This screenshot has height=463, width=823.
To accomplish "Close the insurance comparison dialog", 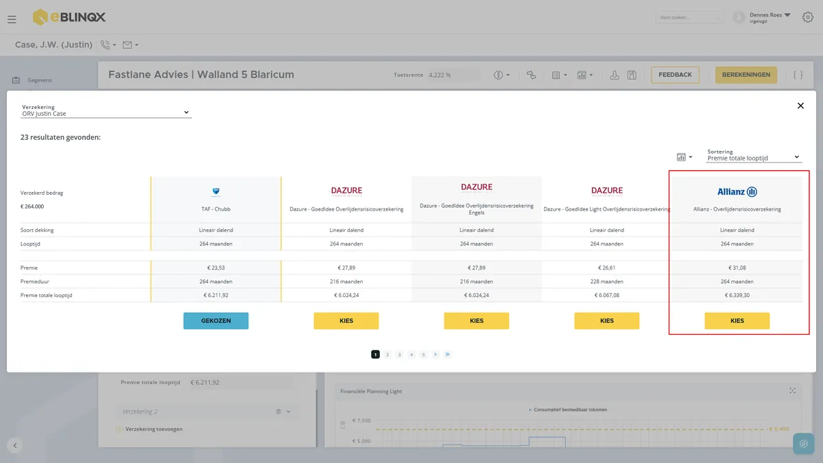I will (800, 106).
